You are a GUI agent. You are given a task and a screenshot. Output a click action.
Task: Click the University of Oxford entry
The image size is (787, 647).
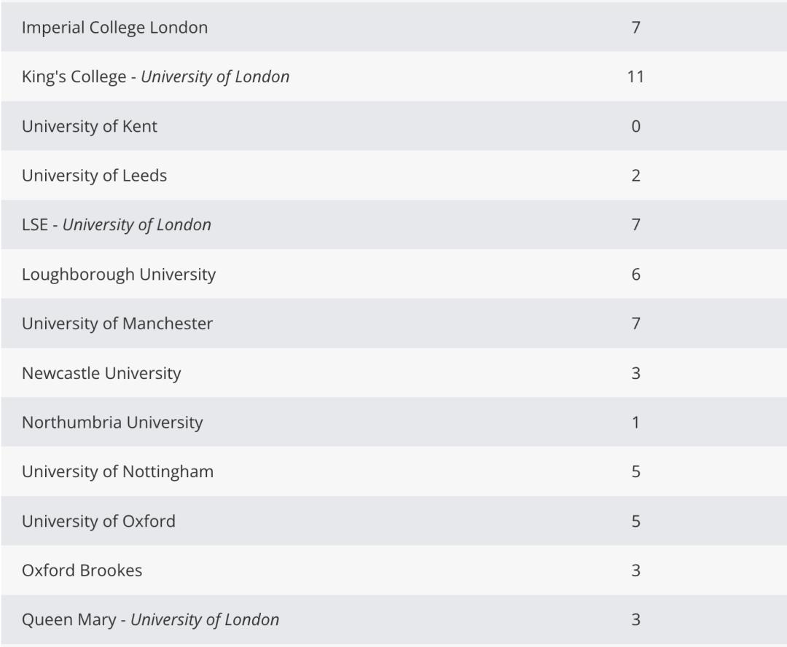pyautogui.click(x=98, y=521)
